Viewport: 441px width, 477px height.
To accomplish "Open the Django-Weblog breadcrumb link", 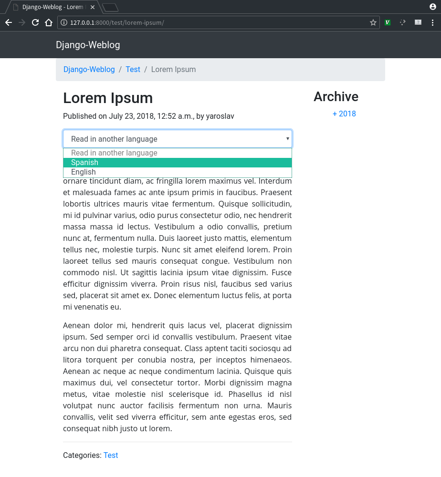I will [89, 69].
